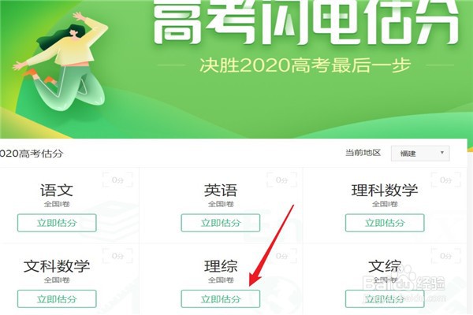Click the 0分 score badge on 文科数学 card

(117, 256)
